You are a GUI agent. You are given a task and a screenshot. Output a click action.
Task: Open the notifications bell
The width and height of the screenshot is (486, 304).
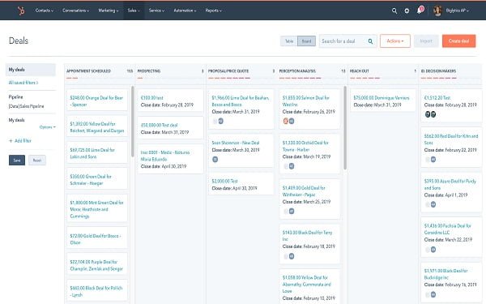tap(420, 11)
